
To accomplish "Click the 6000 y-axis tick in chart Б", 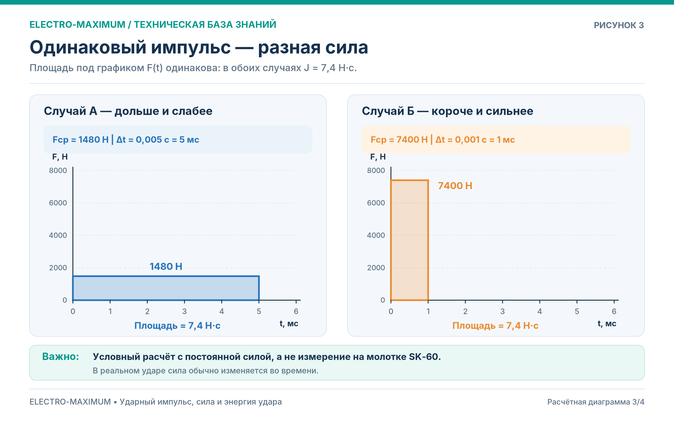I will [x=376, y=203].
